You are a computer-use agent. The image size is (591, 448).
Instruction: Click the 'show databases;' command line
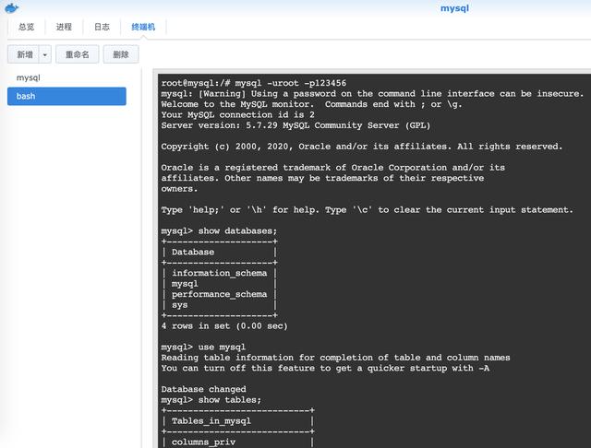tap(219, 231)
